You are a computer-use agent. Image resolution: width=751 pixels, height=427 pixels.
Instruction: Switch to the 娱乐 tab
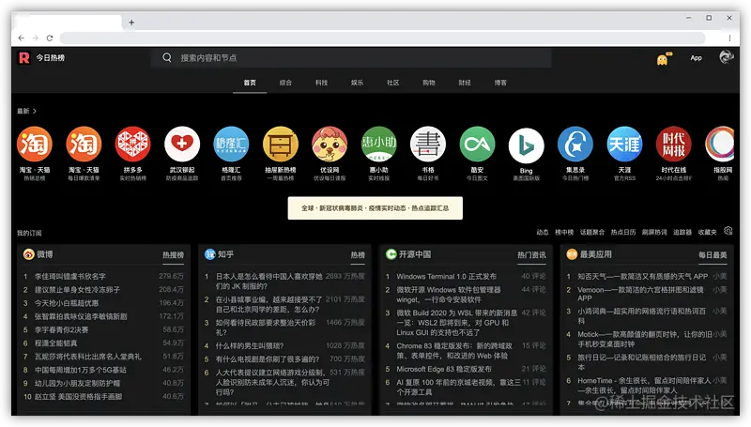tap(357, 83)
